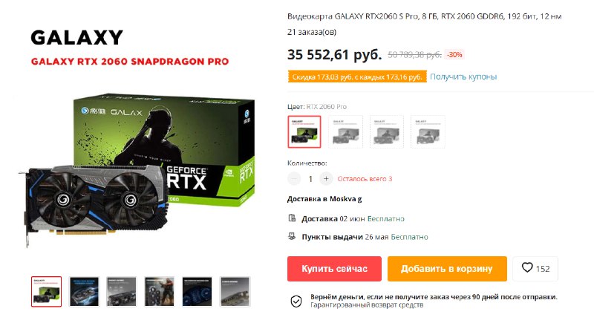Select the fourth color variant thumbnail
The image size is (594, 329).
(x=428, y=132)
